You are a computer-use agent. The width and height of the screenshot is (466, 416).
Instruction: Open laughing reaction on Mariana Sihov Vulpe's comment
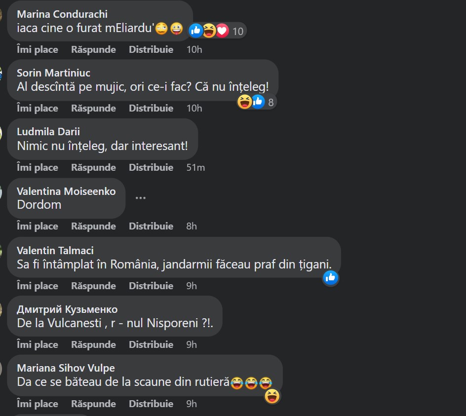(x=272, y=396)
